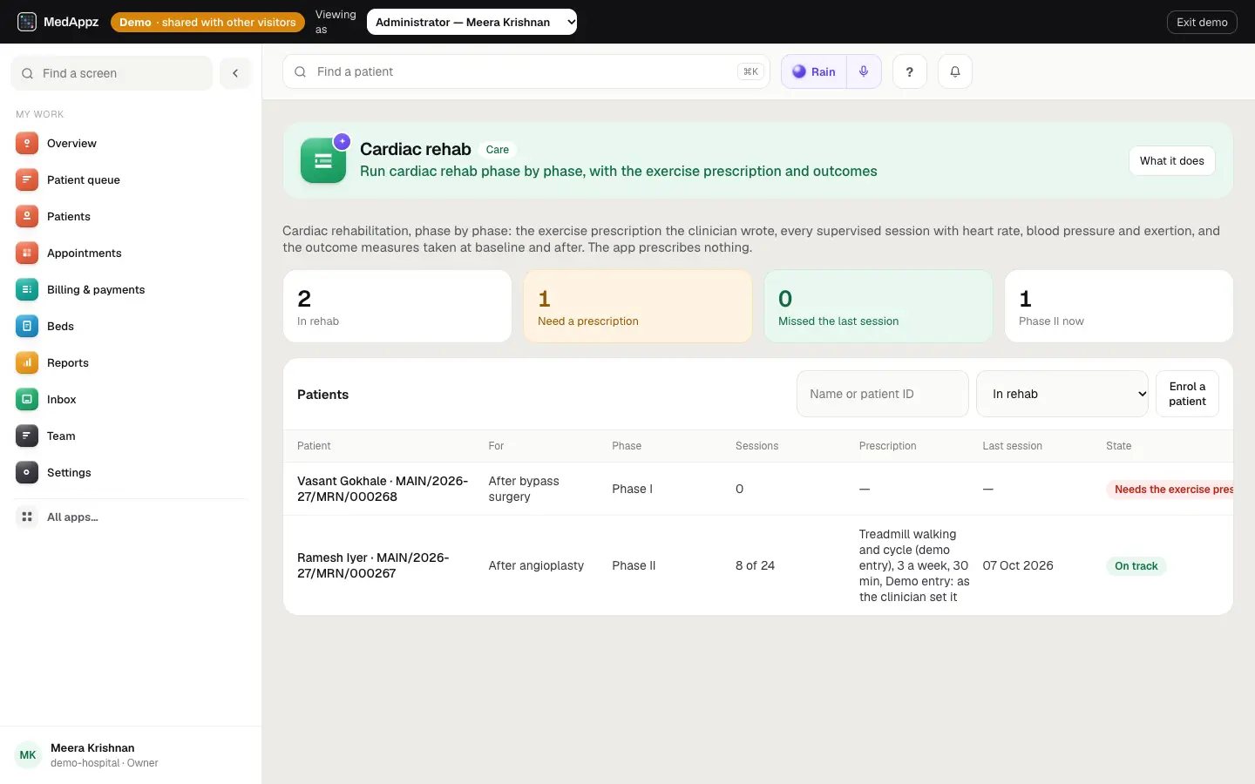Open the Vasant Gokhale patient row
Screen dimensions: 1255x784
point(758,489)
